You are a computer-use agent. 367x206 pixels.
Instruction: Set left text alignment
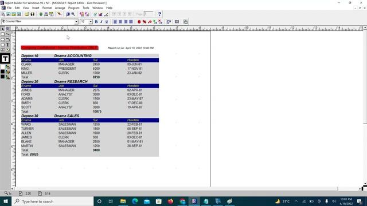[115, 22]
